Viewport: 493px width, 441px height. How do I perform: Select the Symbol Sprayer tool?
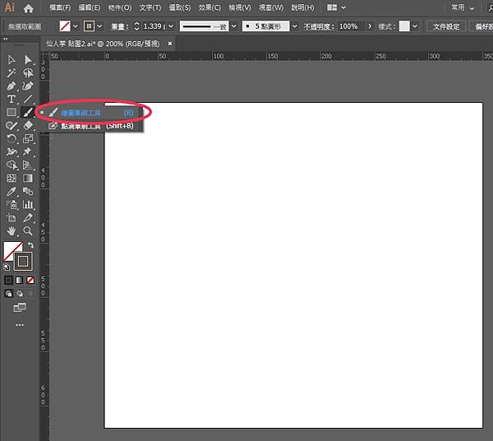point(12,205)
